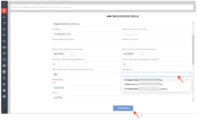
Task: Go to the home icon at the sidebar bottom
Action: tap(4, 97)
